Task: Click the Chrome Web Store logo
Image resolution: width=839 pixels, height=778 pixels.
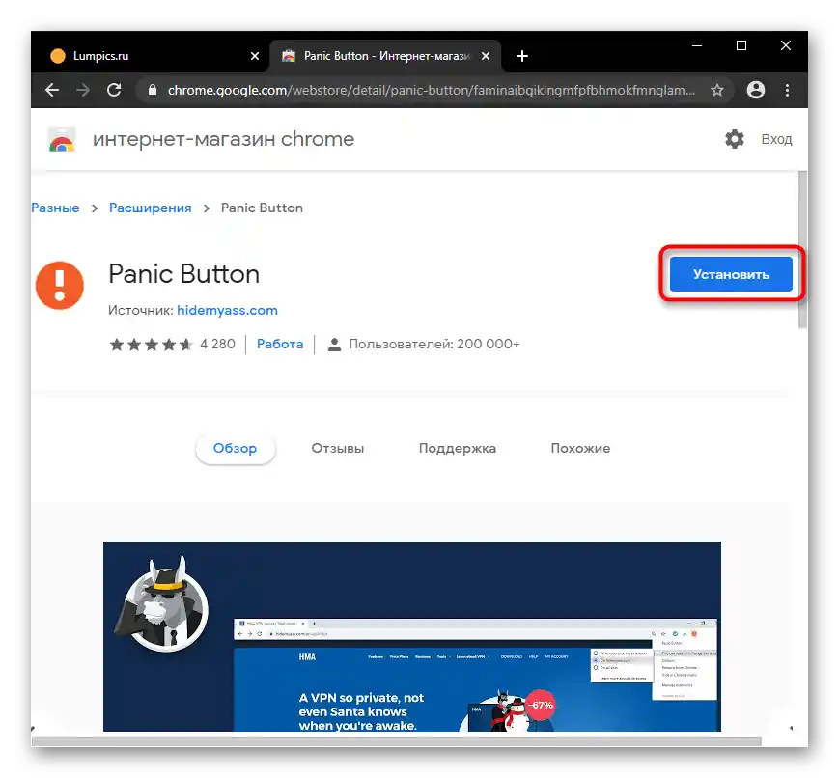Action: coord(62,140)
